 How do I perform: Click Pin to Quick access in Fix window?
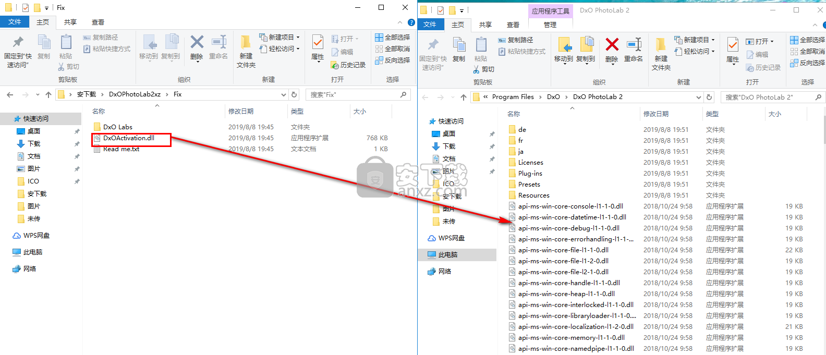(18, 52)
